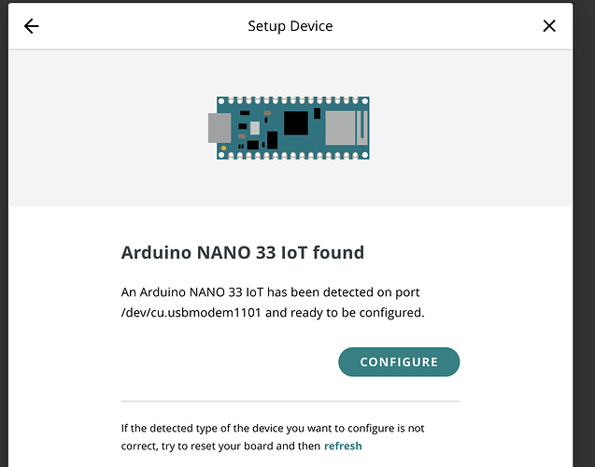The height and width of the screenshot is (467, 595).
Task: Click the silver WiFi module on the board
Action: [x=341, y=126]
